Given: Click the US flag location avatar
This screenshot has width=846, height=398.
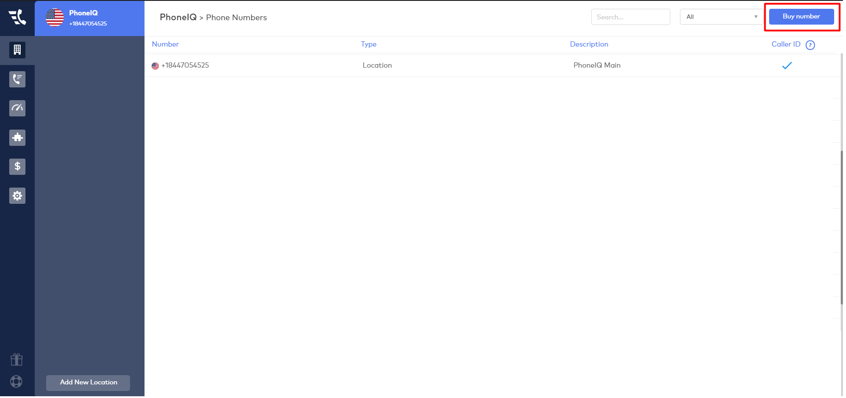Looking at the screenshot, I should (x=55, y=18).
